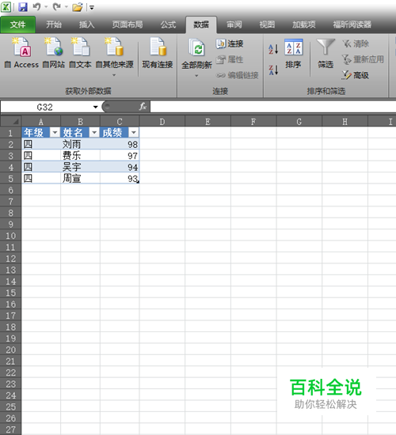Switch to the 公式 ribbon tab
The width and height of the screenshot is (396, 435).
168,25
